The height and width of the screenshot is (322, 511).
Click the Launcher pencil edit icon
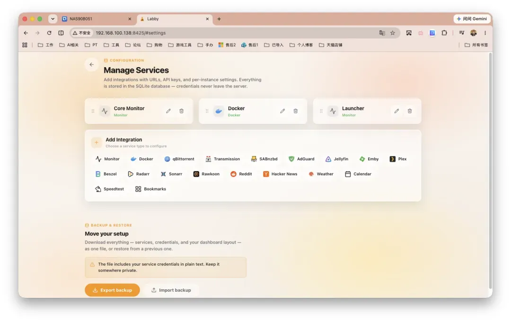pyautogui.click(x=396, y=111)
